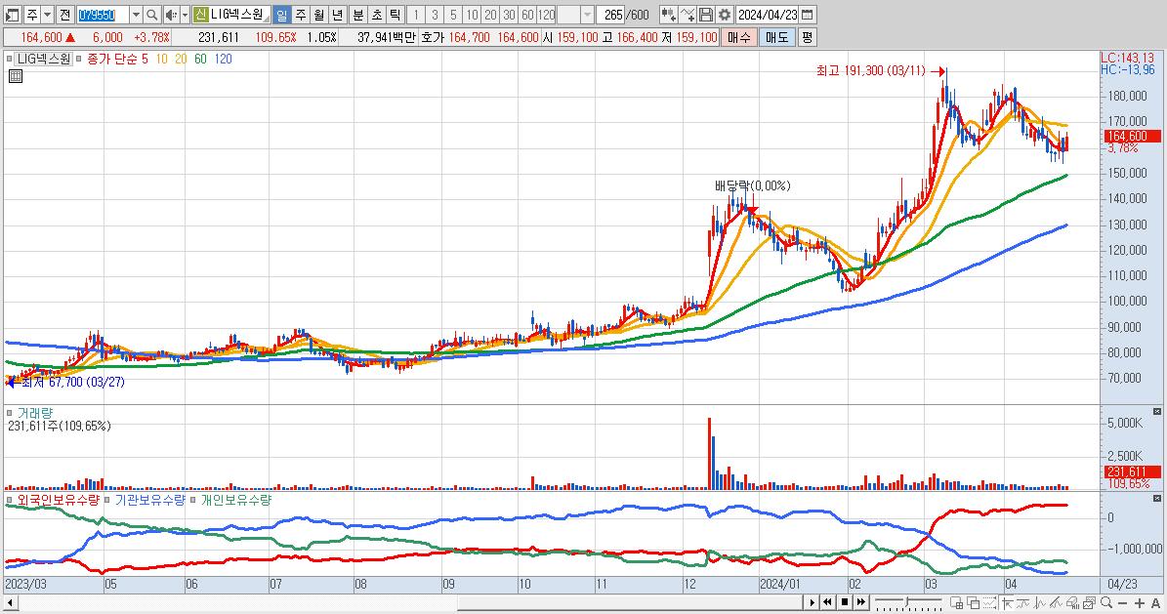This screenshot has width=1167, height=614.
Task: Click the 평 button
Action: (x=807, y=37)
